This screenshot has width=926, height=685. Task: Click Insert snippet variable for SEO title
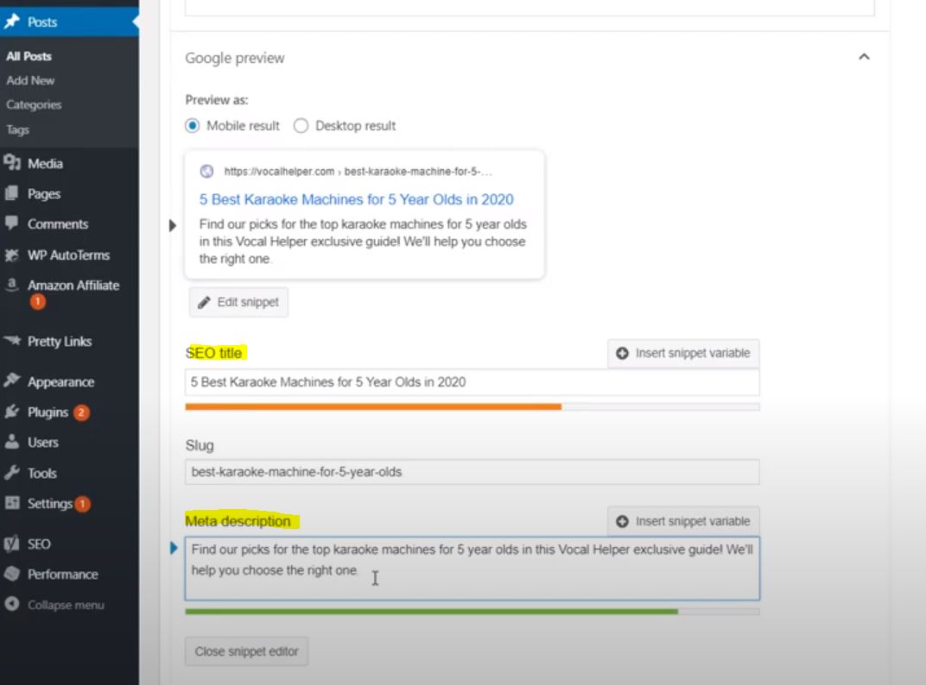pos(682,353)
